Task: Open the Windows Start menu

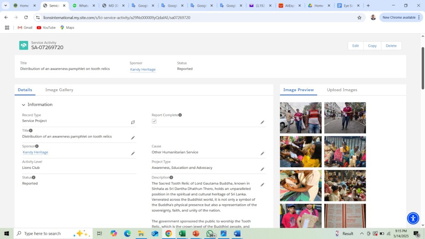Action: (x=7, y=233)
